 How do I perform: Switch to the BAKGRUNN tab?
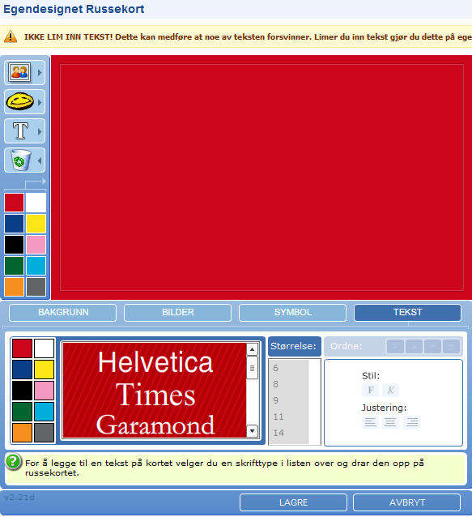pyautogui.click(x=62, y=312)
